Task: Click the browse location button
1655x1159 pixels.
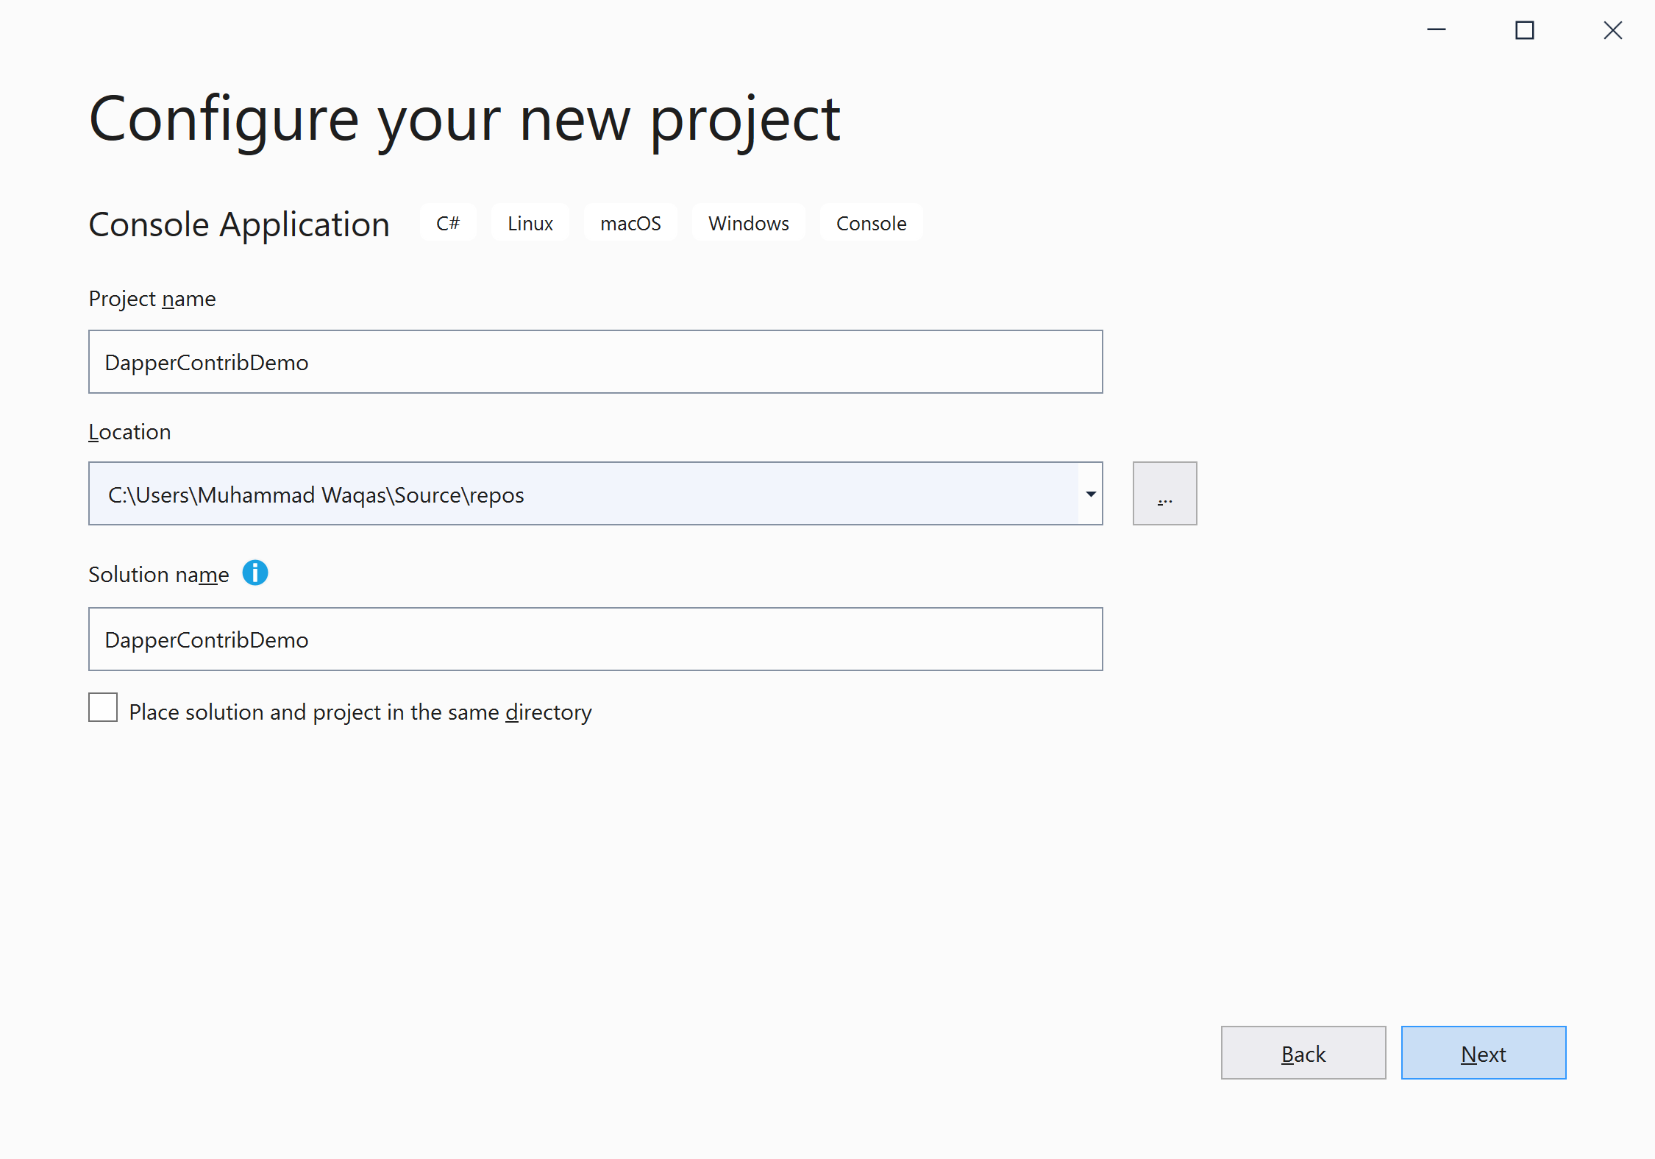Action: tap(1164, 493)
